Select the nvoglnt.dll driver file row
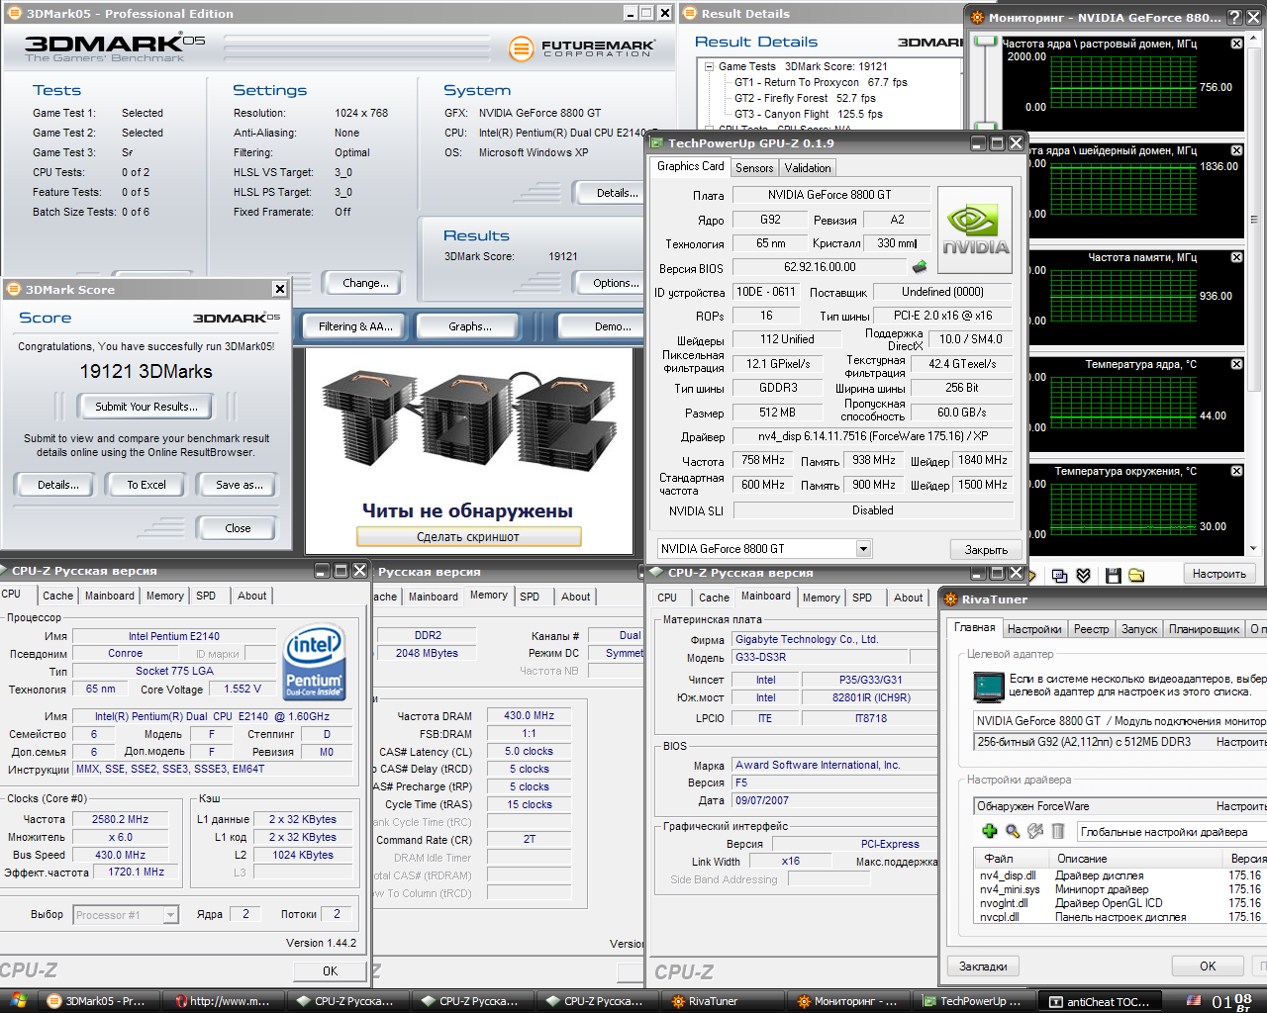Image resolution: width=1267 pixels, height=1013 pixels. click(1122, 903)
